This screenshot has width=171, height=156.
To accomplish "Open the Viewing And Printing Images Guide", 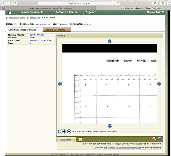I will pyautogui.click(x=124, y=148).
